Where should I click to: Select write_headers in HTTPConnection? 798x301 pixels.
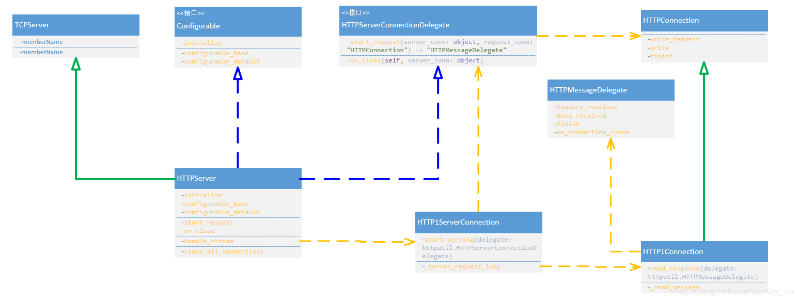coord(675,39)
